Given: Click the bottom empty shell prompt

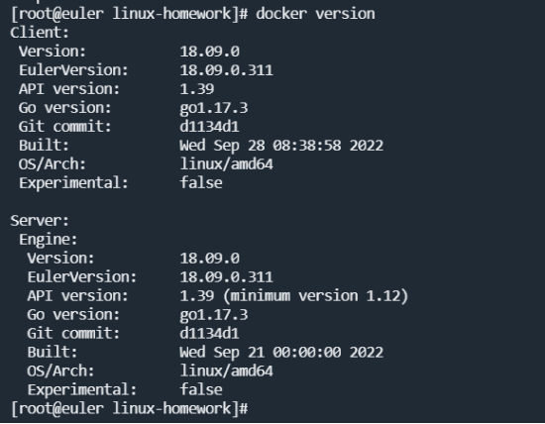Looking at the screenshot, I should click(129, 408).
